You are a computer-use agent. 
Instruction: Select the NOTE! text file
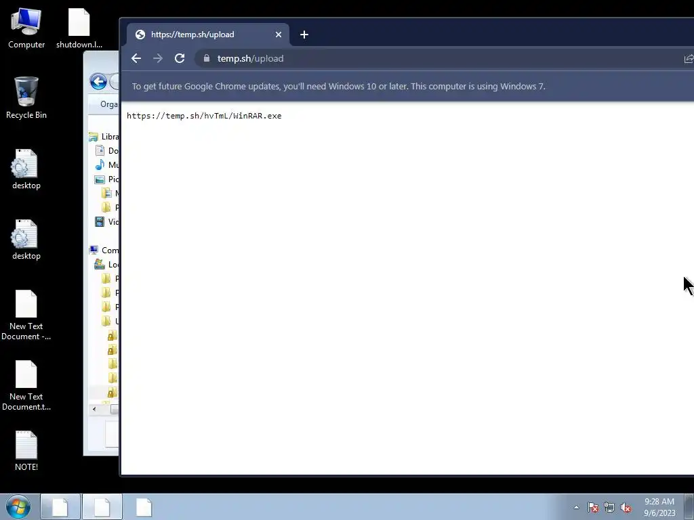pos(26,450)
